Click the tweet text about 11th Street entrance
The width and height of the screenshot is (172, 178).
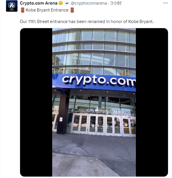[x=87, y=22]
